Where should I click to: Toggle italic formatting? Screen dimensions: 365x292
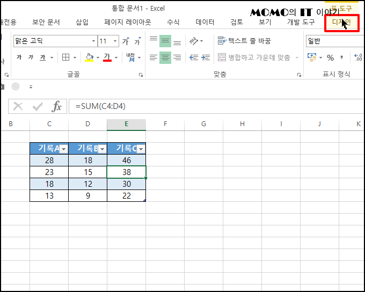click(x=31, y=57)
